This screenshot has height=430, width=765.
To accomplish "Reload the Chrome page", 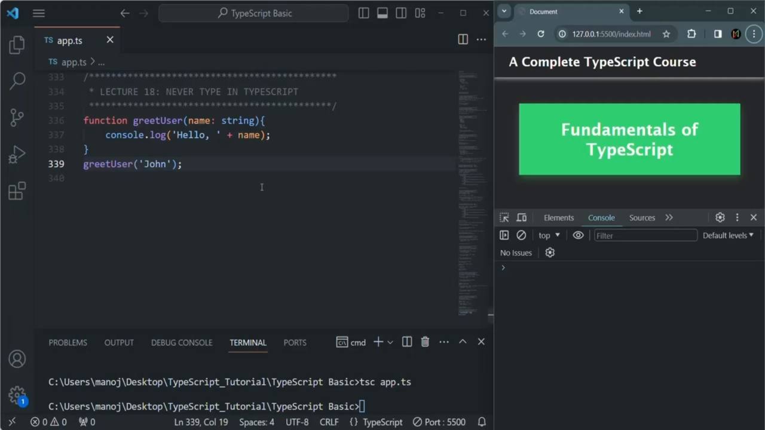I will (x=541, y=34).
